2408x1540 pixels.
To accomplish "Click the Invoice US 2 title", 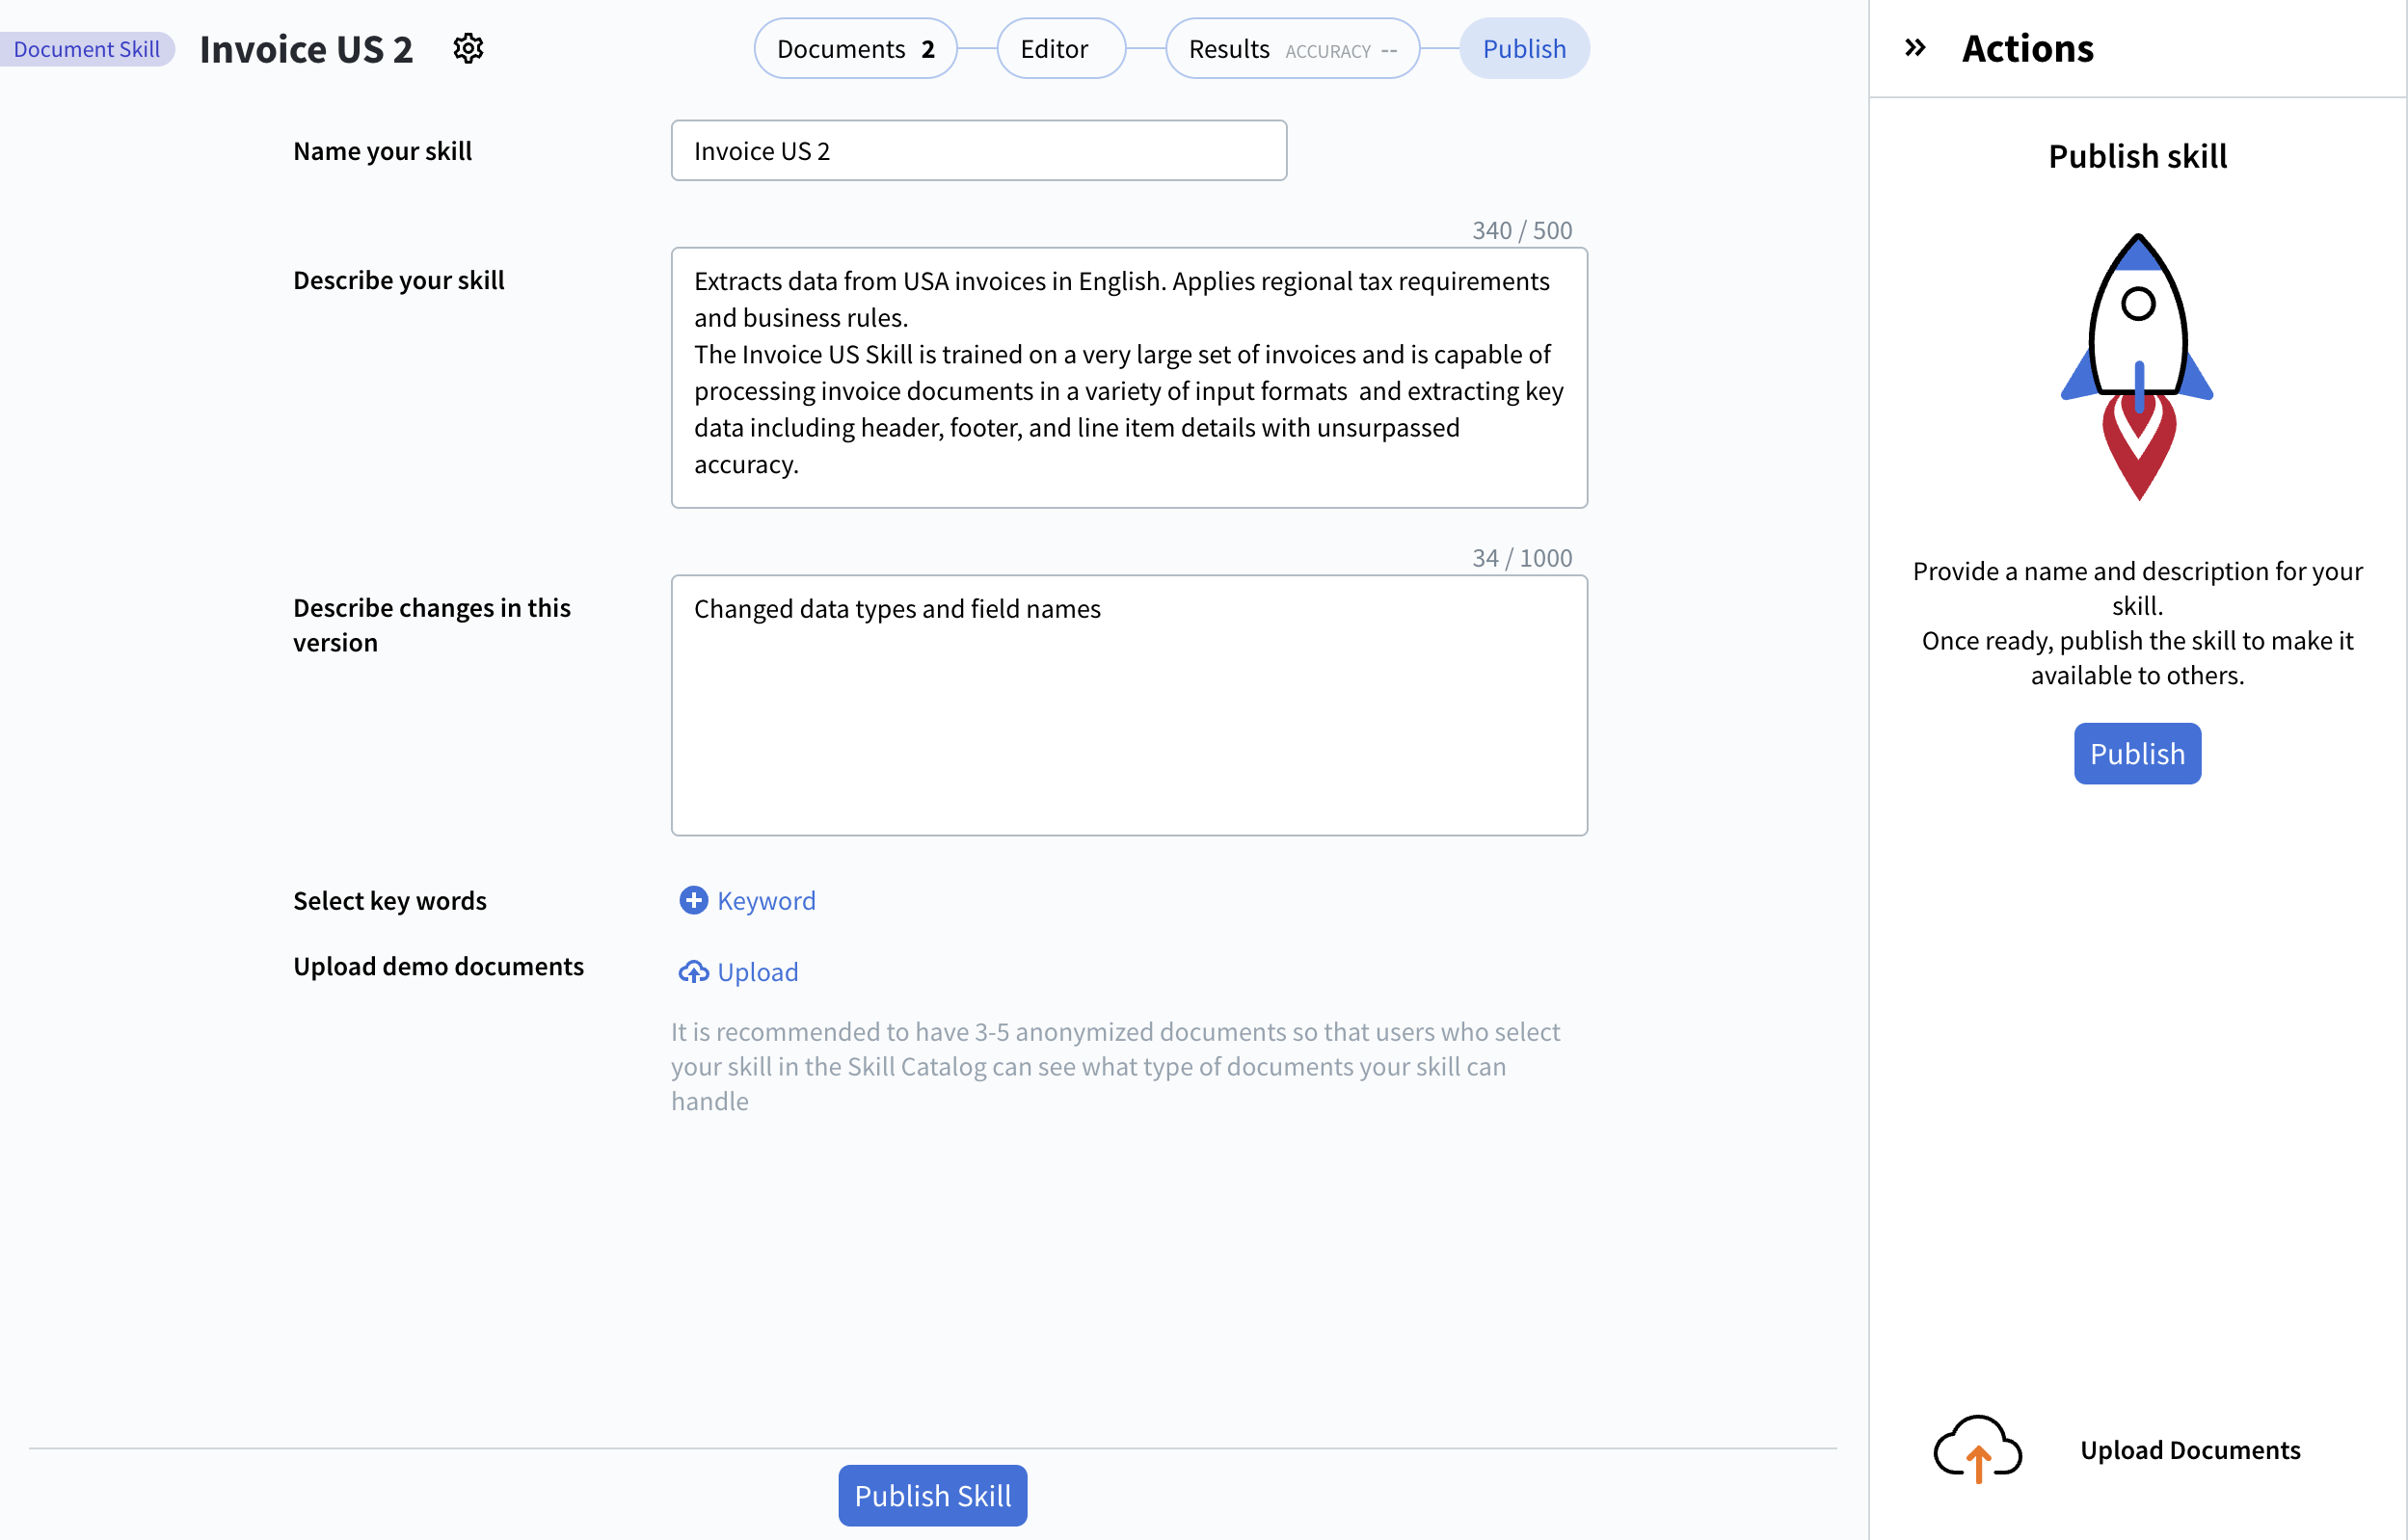I will click(306, 48).
